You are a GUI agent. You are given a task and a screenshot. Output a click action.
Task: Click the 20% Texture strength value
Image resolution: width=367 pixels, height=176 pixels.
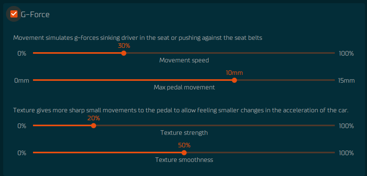(93, 118)
